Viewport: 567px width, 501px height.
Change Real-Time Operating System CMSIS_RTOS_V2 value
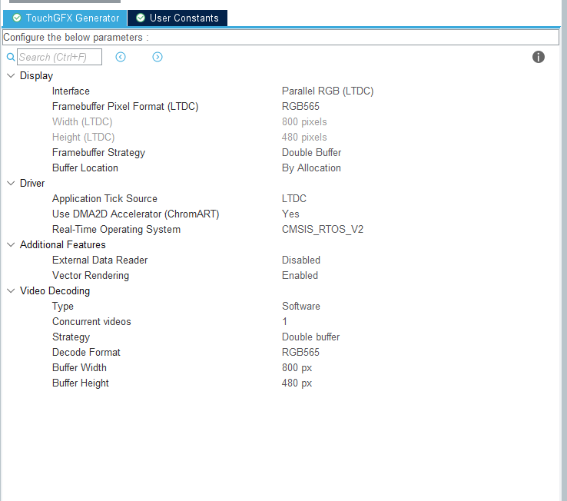[x=323, y=229]
